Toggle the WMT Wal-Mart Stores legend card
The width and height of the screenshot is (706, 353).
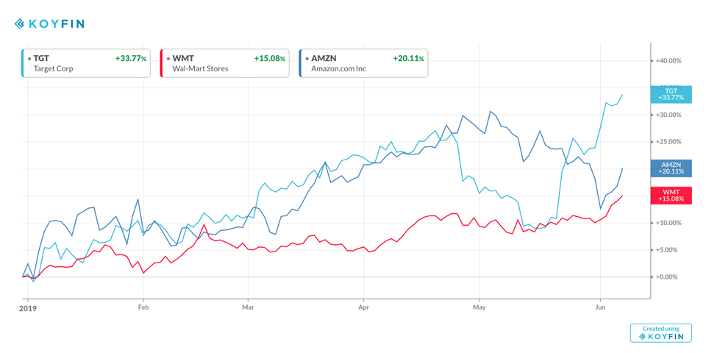pos(224,63)
